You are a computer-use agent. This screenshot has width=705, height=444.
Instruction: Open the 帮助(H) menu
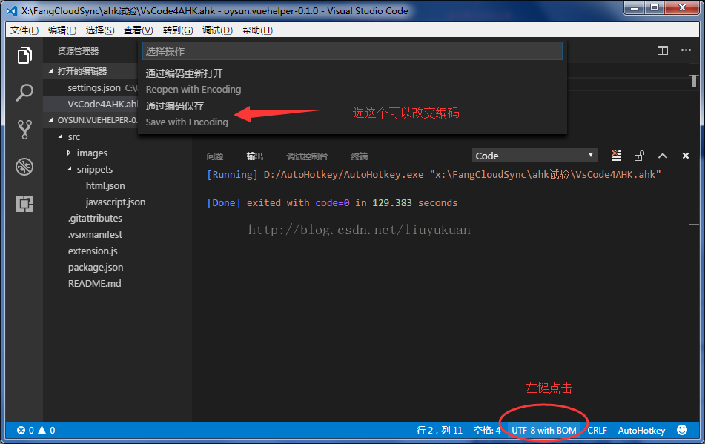tap(258, 30)
